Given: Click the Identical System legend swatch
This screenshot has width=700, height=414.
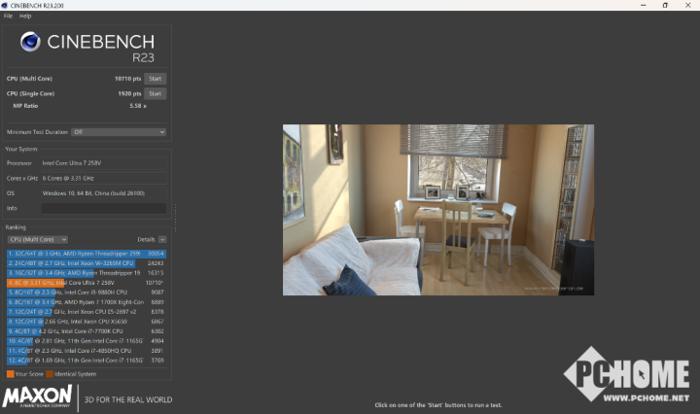Looking at the screenshot, I should [50, 374].
